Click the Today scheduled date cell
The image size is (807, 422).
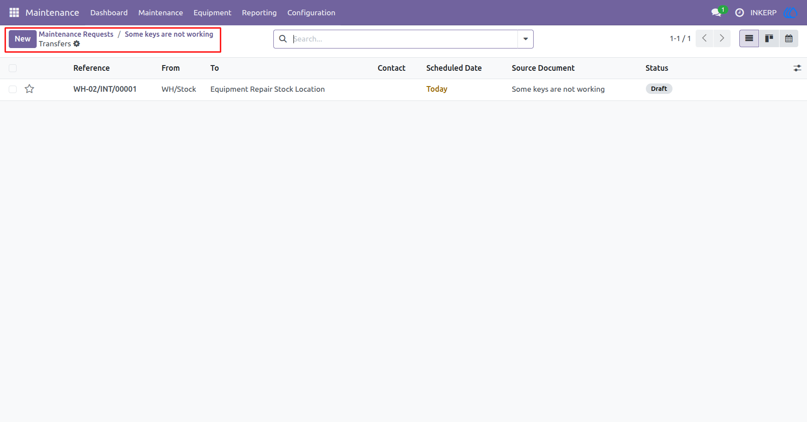pos(437,89)
